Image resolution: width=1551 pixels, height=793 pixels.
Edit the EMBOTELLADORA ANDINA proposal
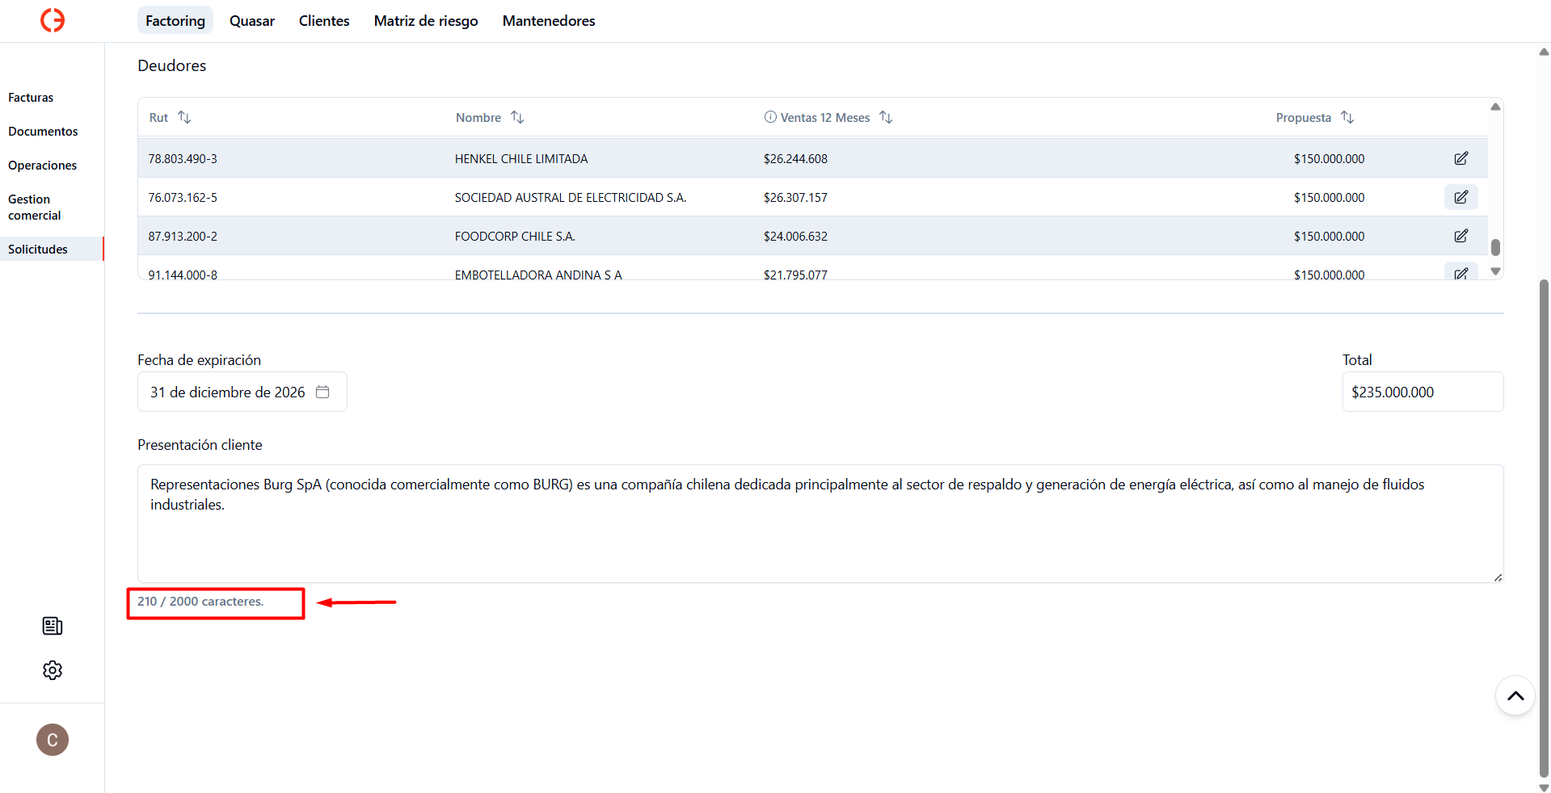tap(1460, 273)
